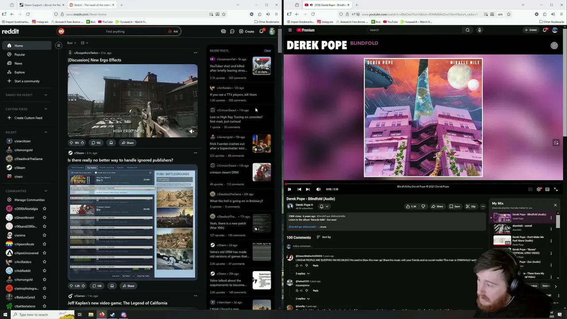The width and height of the screenshot is (567, 319).
Task: Expand YouTube description with ...more
Action: (x=322, y=227)
